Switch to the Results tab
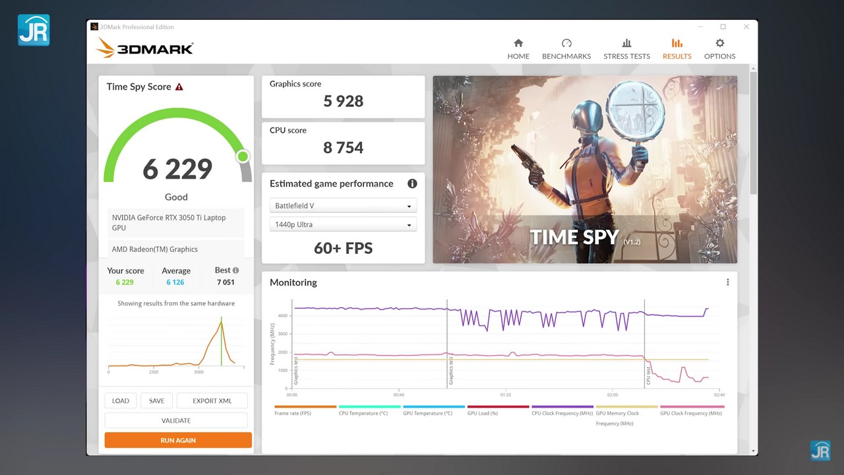Viewport: 844px width, 475px height. [677, 49]
